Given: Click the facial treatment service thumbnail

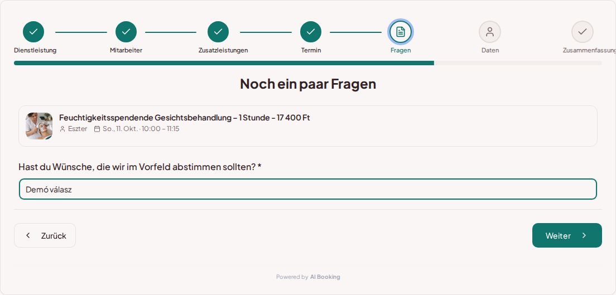Looking at the screenshot, I should [39, 126].
